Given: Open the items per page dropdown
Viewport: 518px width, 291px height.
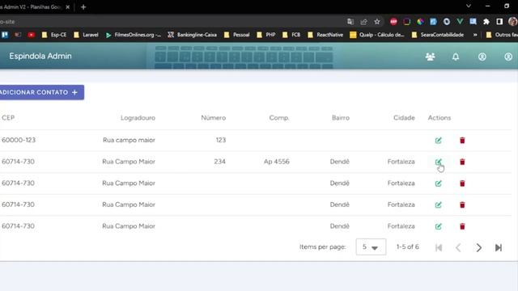Looking at the screenshot, I should [x=371, y=247].
